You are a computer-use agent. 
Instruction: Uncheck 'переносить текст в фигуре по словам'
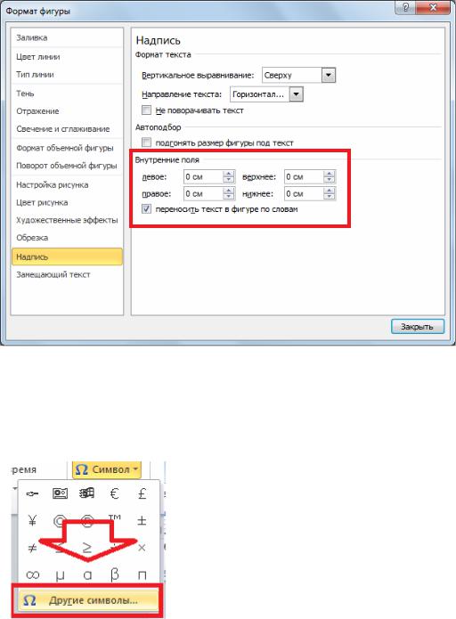(146, 208)
